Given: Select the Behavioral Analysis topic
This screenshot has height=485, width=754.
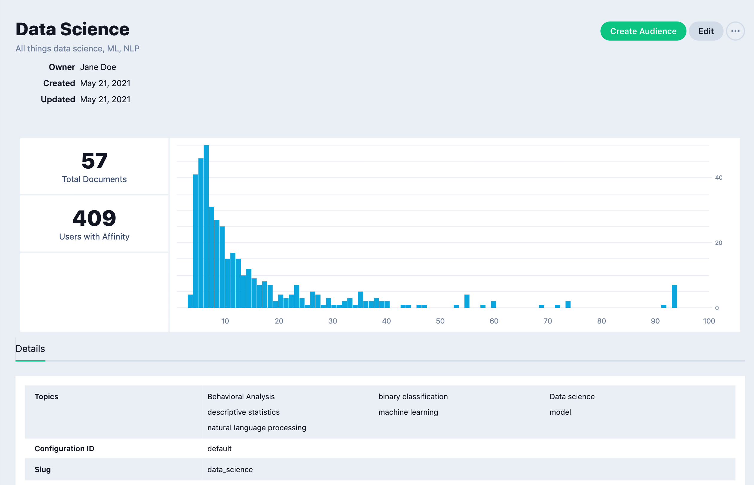Looking at the screenshot, I should 241,396.
